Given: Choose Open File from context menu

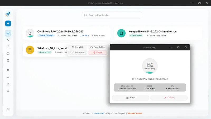Looking at the screenshot, I should (x=78, y=47).
